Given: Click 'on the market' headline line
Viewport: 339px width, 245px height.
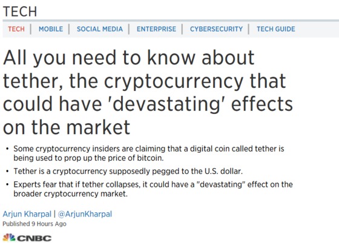Looking at the screenshot, I should (x=67, y=127).
